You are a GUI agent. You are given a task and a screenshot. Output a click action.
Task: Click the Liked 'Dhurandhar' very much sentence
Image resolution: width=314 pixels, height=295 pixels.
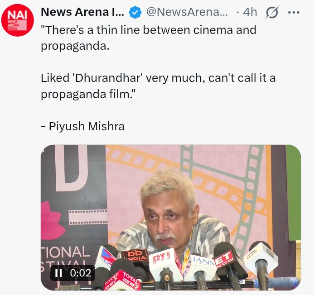[x=158, y=86]
